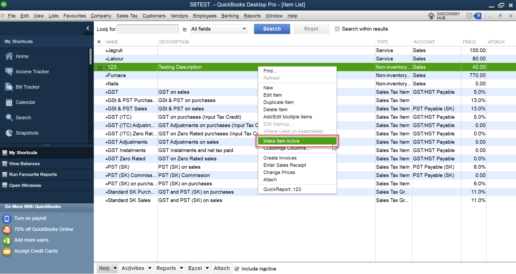Click the TYPE column header

[x=382, y=42]
